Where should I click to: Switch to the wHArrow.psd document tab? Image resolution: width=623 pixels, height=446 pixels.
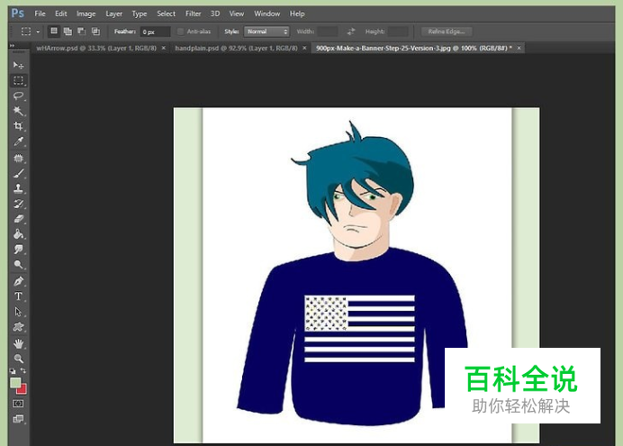96,48
